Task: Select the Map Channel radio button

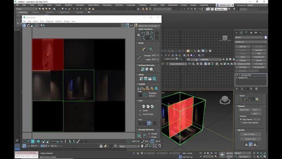Action: 241,119
